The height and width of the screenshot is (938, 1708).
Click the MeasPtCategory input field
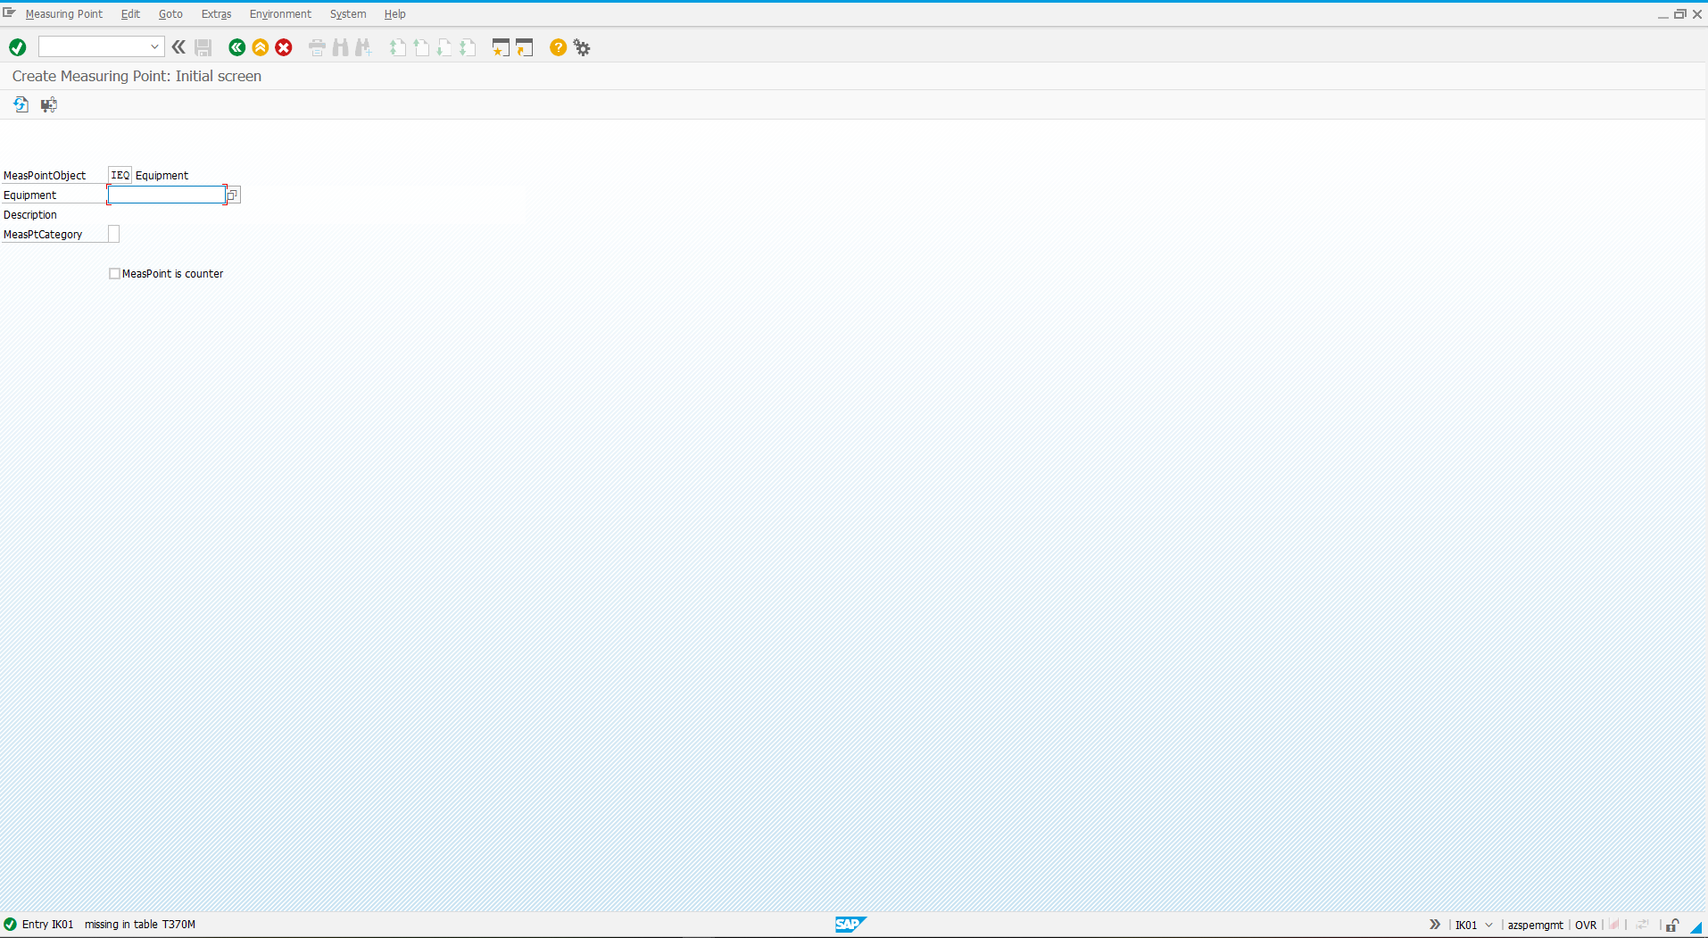pyautogui.click(x=113, y=234)
